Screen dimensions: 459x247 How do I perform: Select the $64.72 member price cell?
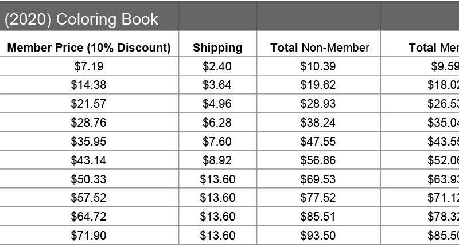pos(89,216)
